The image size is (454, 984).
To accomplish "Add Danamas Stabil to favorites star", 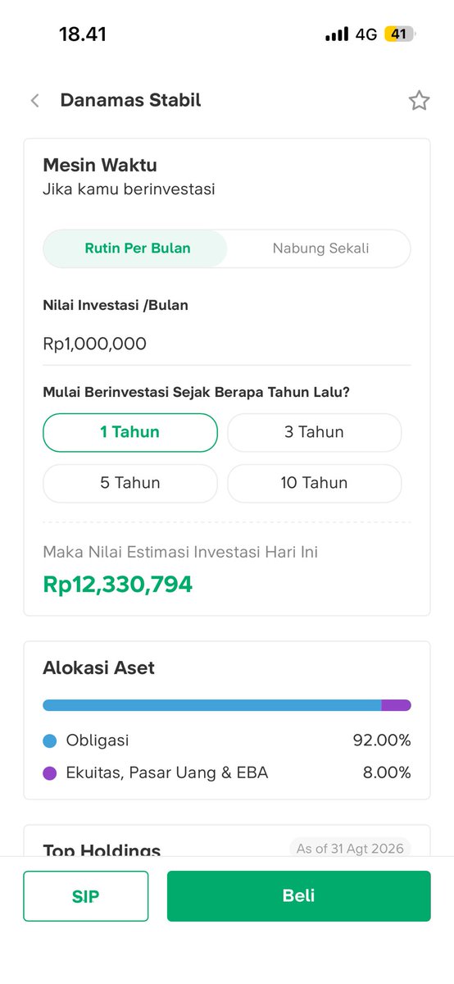I will pyautogui.click(x=419, y=101).
